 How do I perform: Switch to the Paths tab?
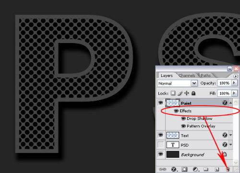[205, 76]
